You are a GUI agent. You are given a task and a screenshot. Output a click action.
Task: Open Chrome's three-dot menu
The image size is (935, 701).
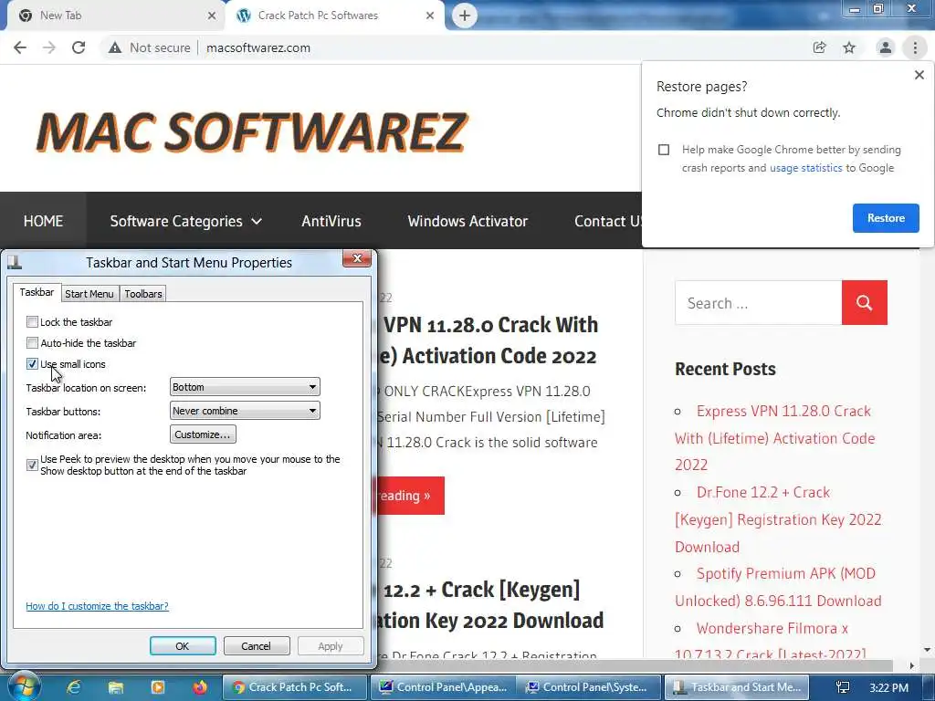pos(915,47)
